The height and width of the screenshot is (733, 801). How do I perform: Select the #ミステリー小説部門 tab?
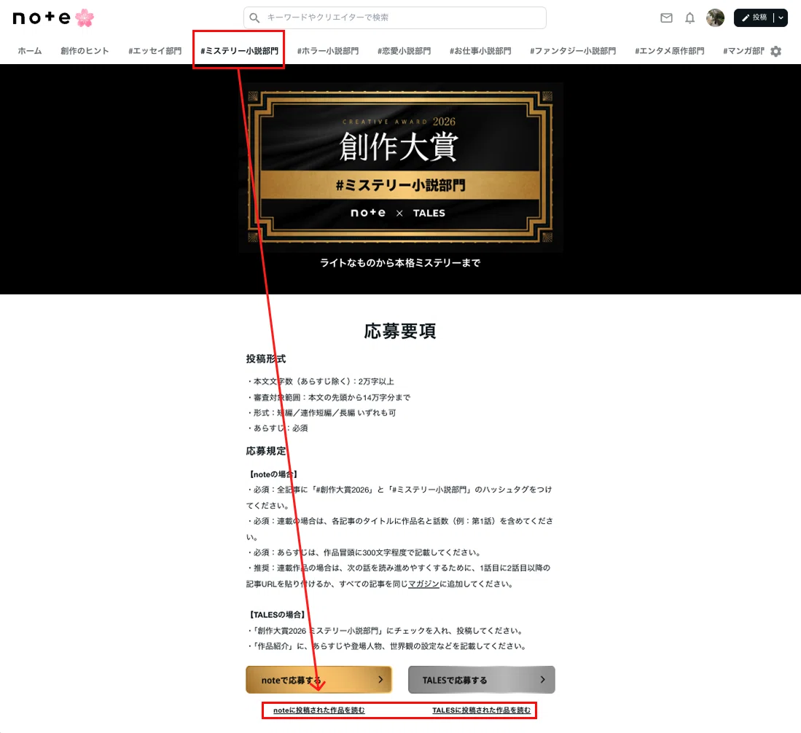point(239,51)
